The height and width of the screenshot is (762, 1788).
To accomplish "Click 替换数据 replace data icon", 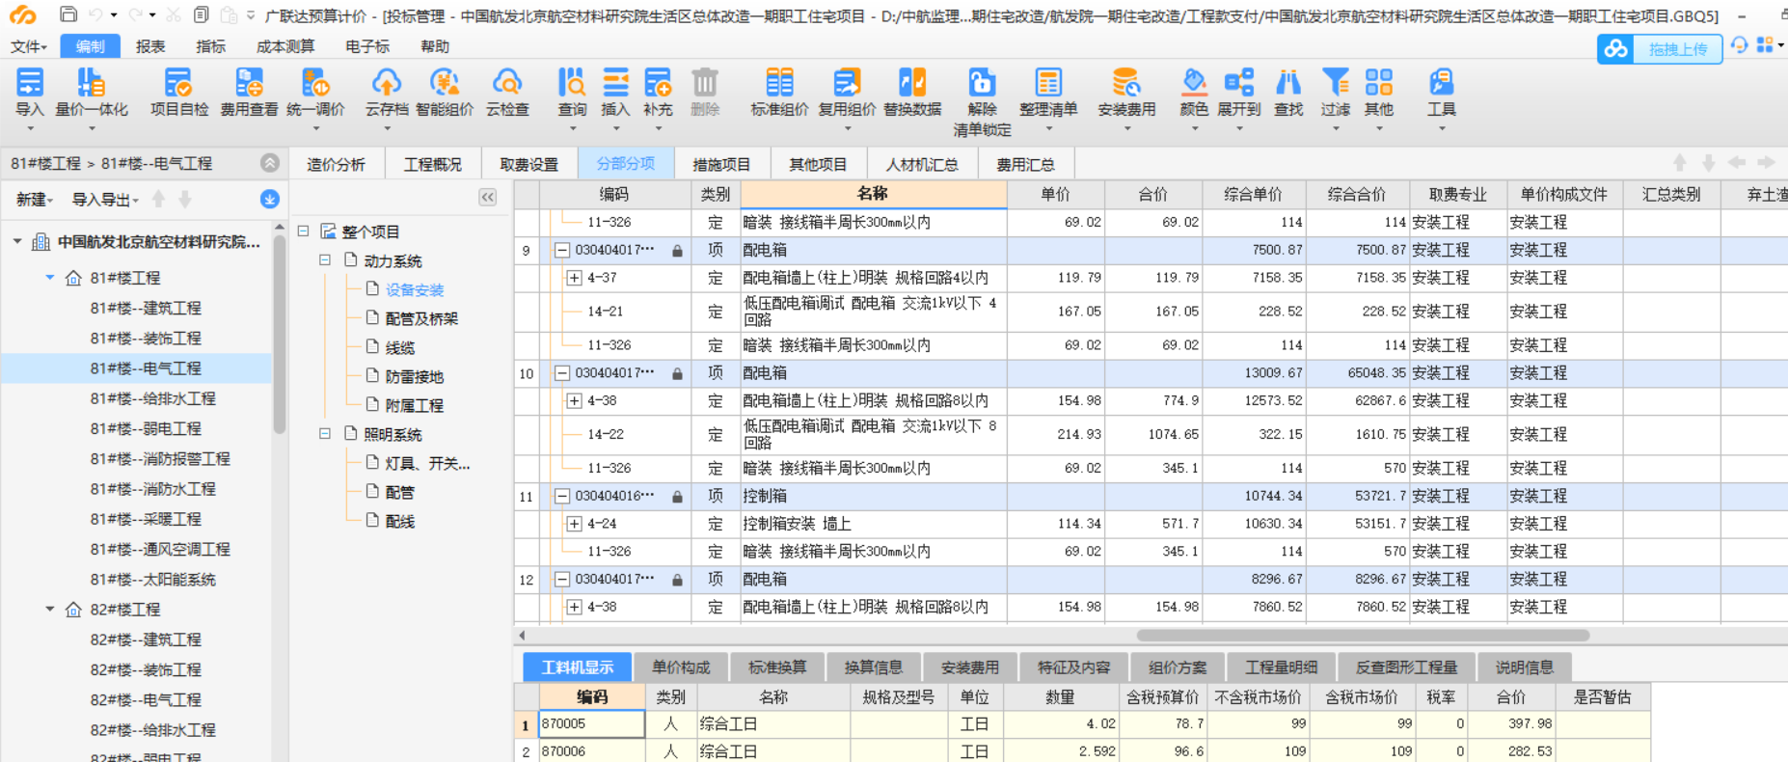I will click(912, 83).
